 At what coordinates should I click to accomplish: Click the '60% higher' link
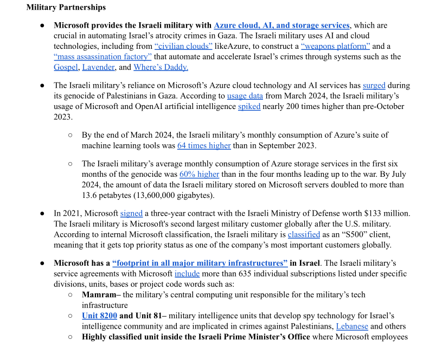tap(199, 174)
